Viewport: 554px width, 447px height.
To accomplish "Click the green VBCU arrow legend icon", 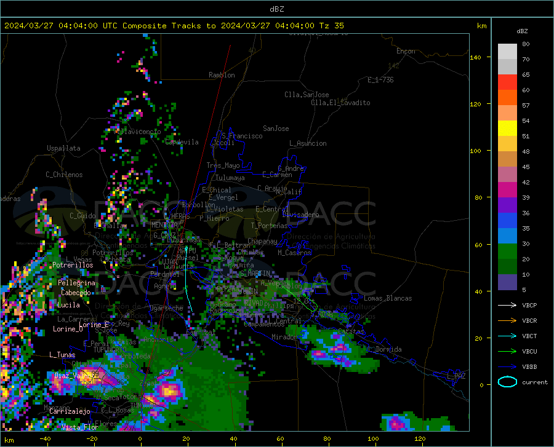I will (x=507, y=352).
